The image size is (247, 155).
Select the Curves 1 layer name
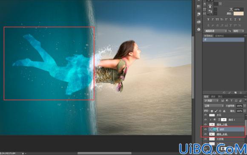(x=232, y=120)
